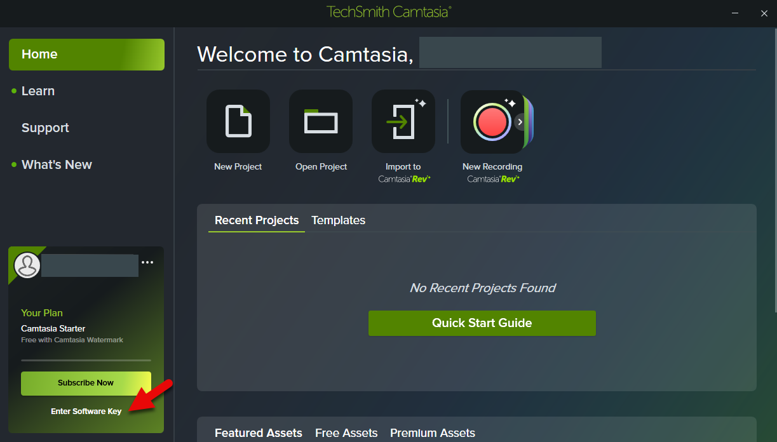Click the Import to Camtasia Rev icon

(403, 121)
